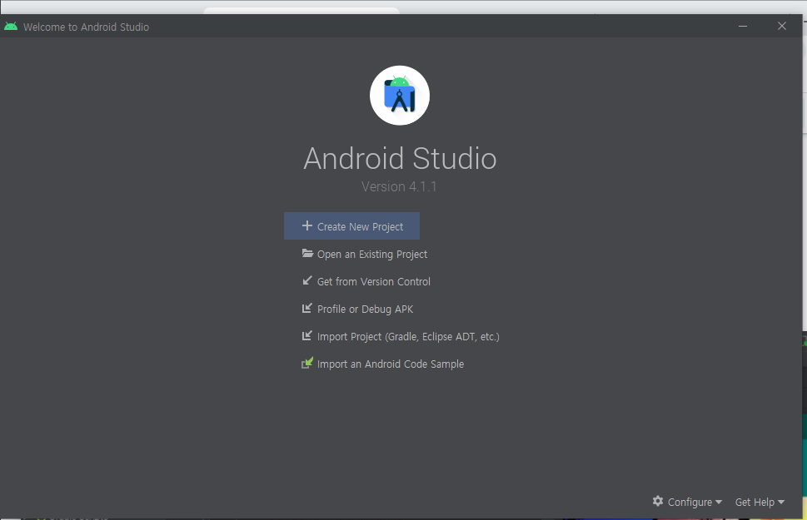
Task: Click the Version 4.1.1 text
Action: [x=399, y=186]
